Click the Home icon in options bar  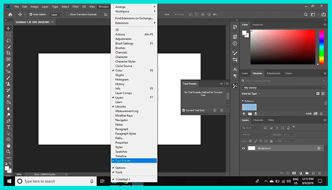coord(10,14)
